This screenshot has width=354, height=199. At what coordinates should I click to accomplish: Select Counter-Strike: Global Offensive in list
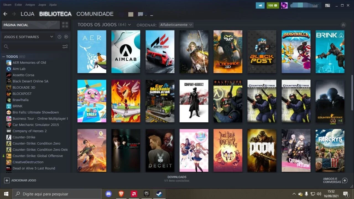38,156
